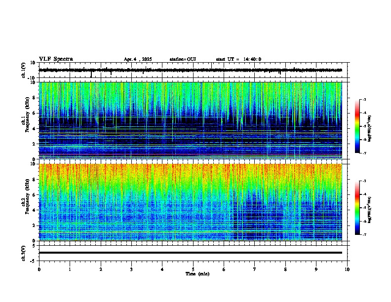Click the ch.1 'Frequency (kHz)' axis label

[27, 114]
